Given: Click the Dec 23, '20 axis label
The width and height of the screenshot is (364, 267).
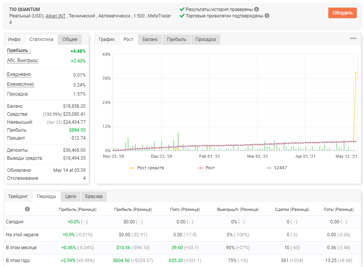Looking at the screenshot, I should (162, 156).
